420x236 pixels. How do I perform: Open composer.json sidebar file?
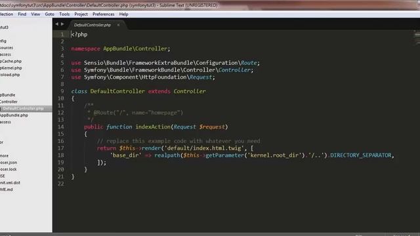[9, 163]
